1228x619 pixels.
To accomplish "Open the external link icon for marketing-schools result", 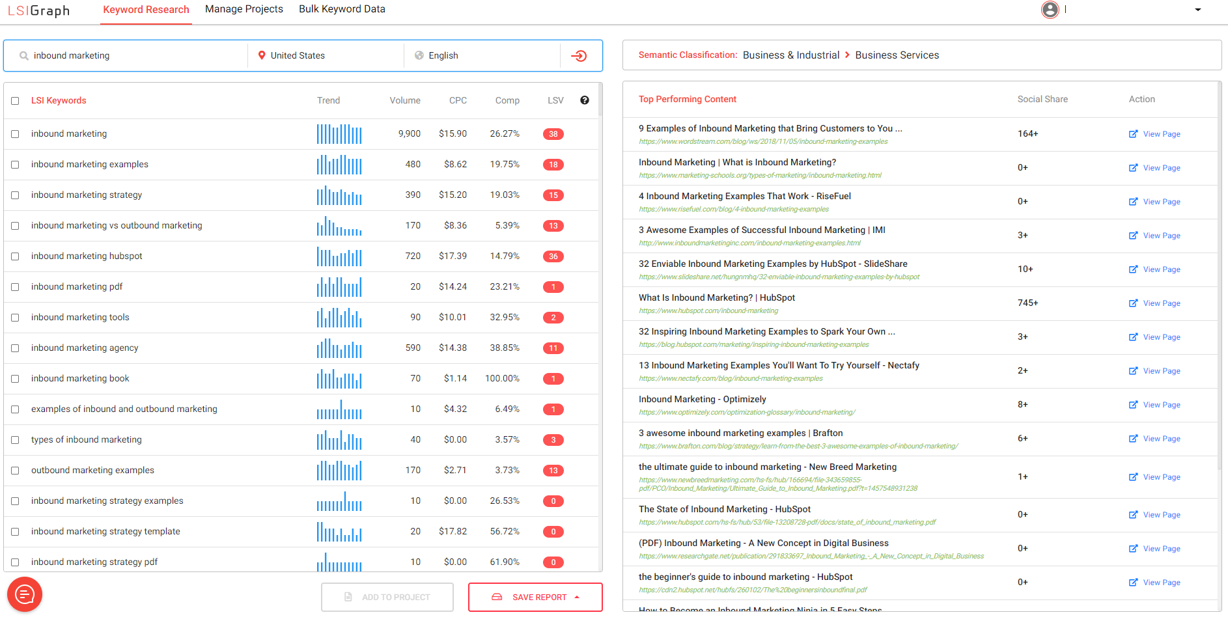I will coord(1134,168).
